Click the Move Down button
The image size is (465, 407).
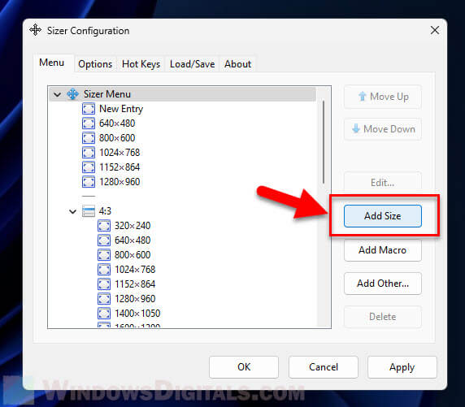coord(383,129)
